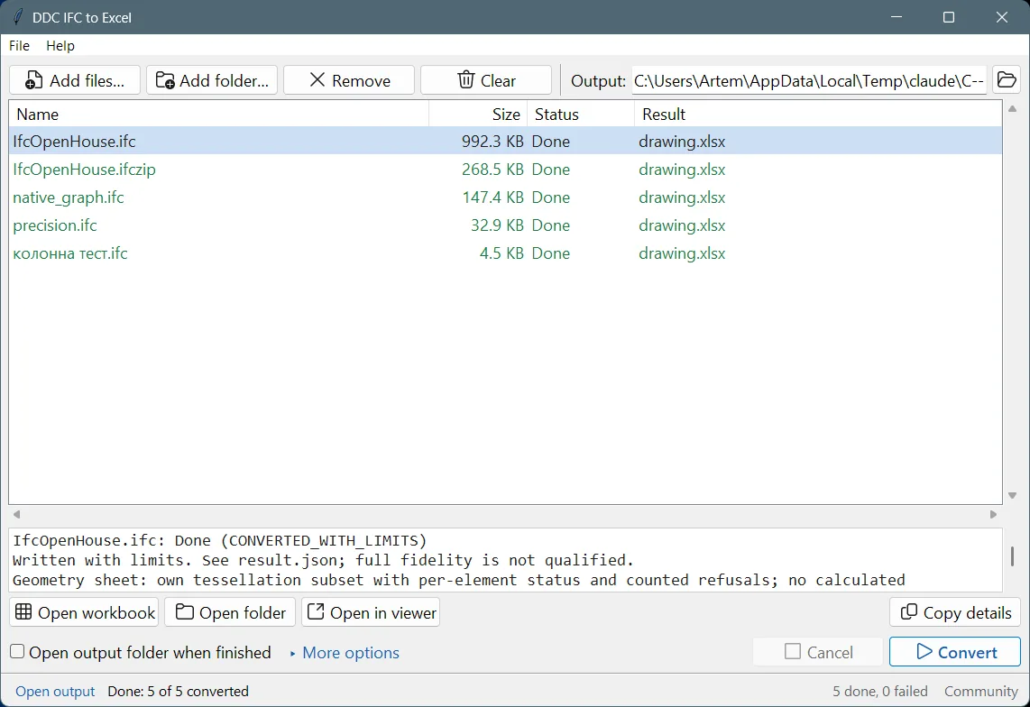Click the 992.3 KB size cell
The width and height of the screenshot is (1030, 707).
click(x=492, y=142)
